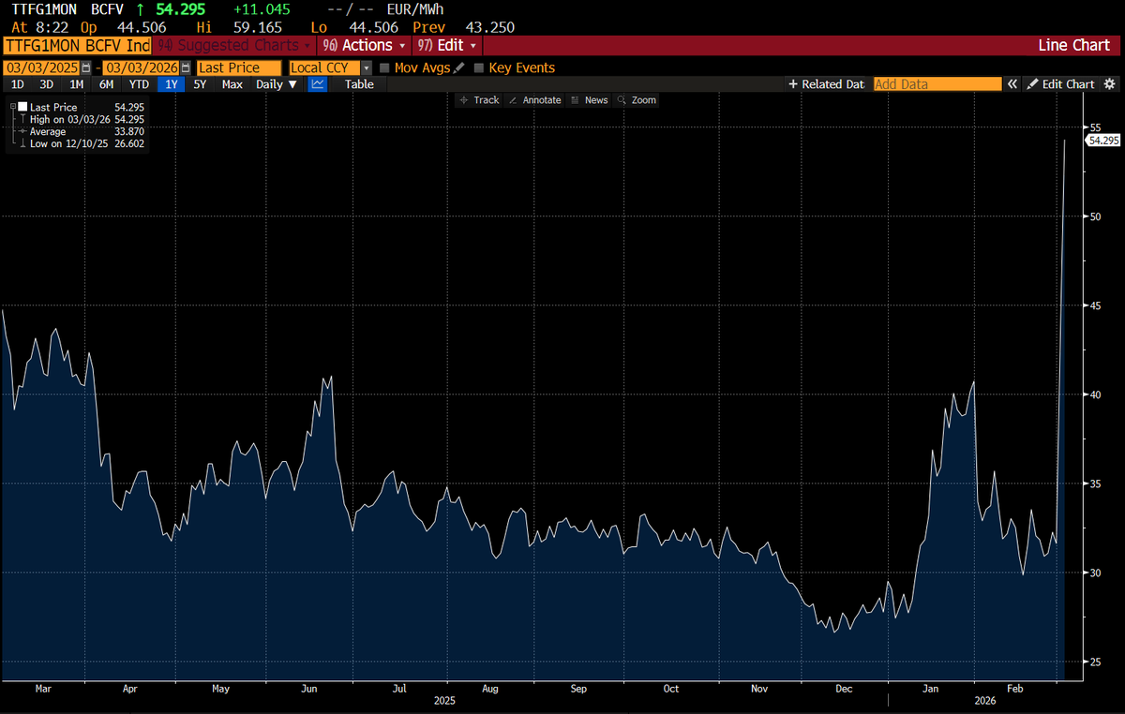
Task: Click the Dec month axis label
Action: tap(844, 689)
